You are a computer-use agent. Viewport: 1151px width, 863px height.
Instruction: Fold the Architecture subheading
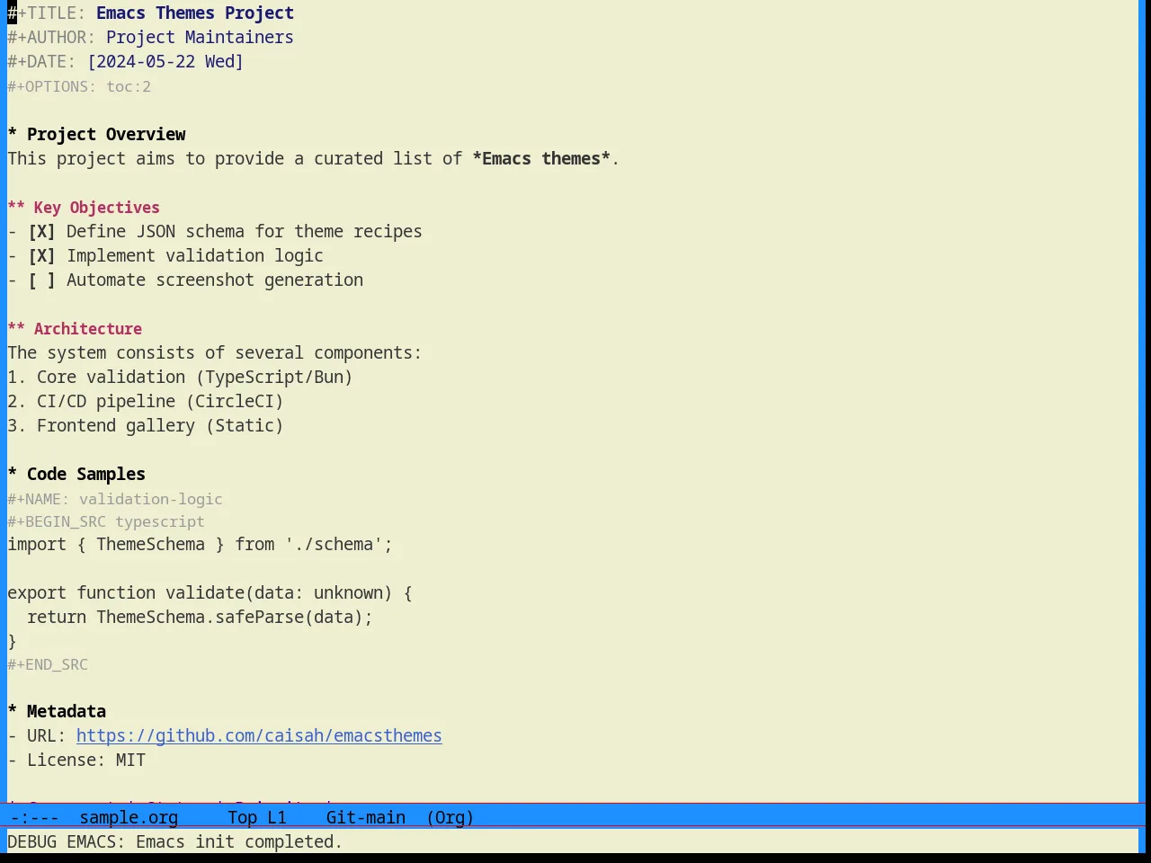click(x=75, y=329)
